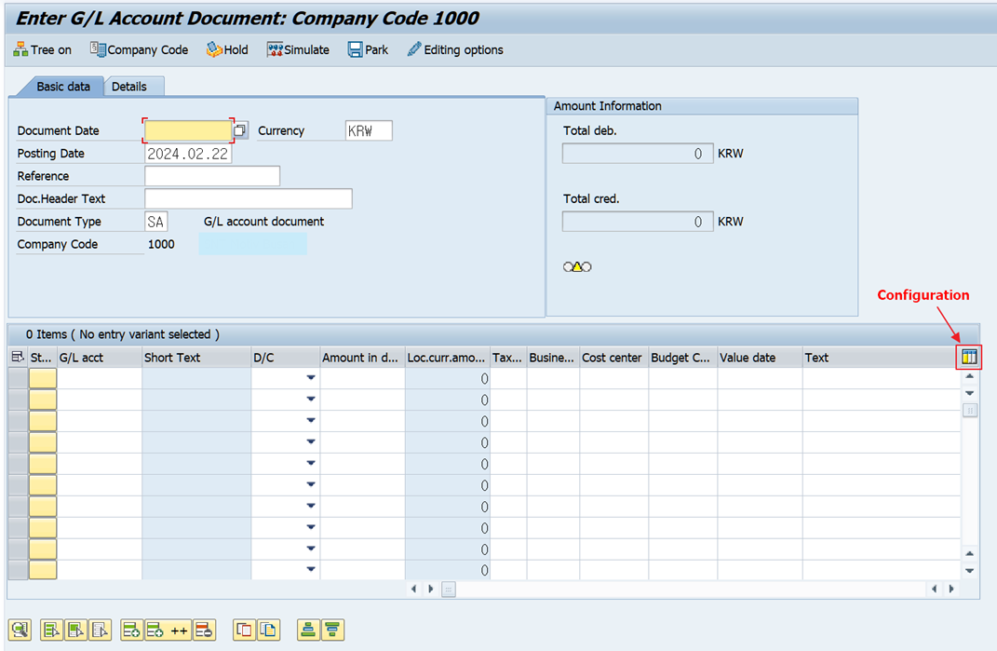Click the Doc.Header Text input field

pyautogui.click(x=249, y=198)
